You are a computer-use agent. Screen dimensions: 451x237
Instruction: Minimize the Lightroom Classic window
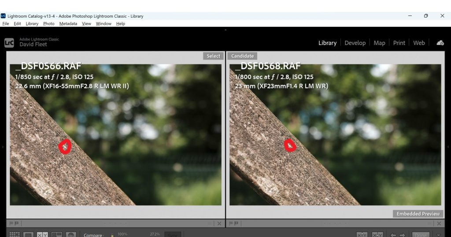pos(410,16)
